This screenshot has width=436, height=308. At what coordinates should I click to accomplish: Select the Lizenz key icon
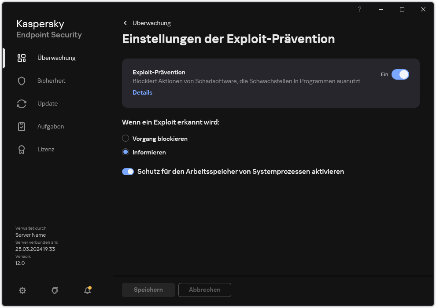click(x=22, y=149)
